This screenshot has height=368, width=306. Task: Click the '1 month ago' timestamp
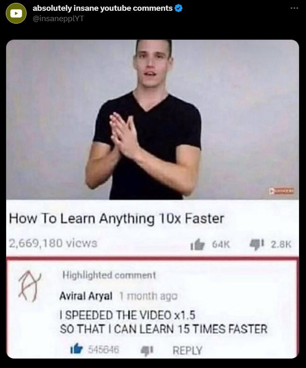148,296
